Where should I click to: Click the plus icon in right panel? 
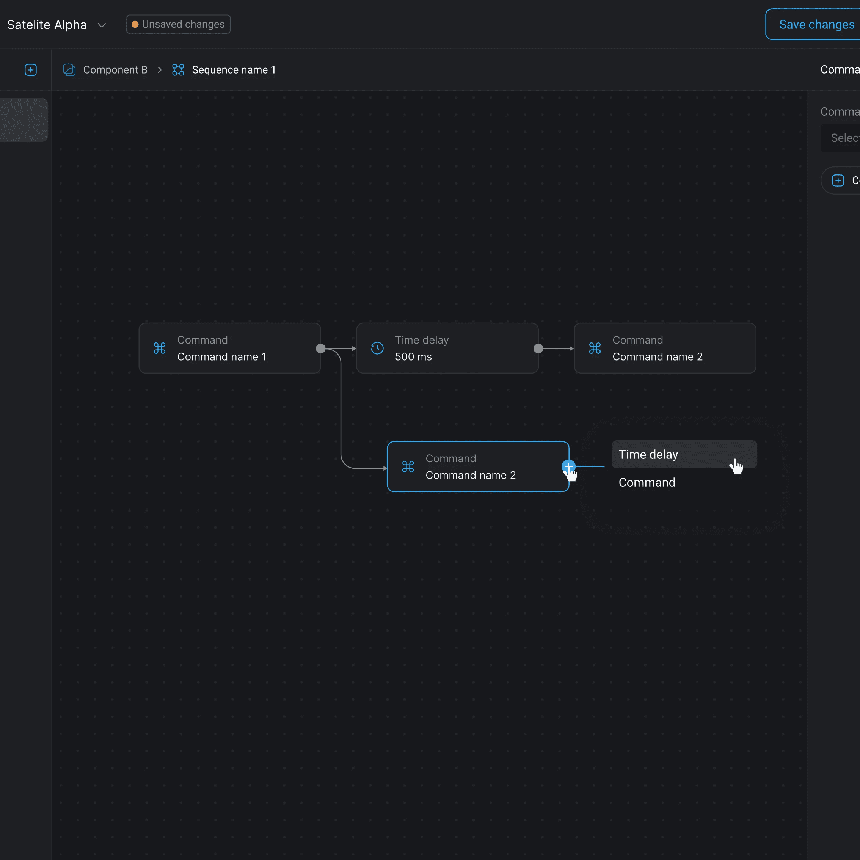coord(838,180)
